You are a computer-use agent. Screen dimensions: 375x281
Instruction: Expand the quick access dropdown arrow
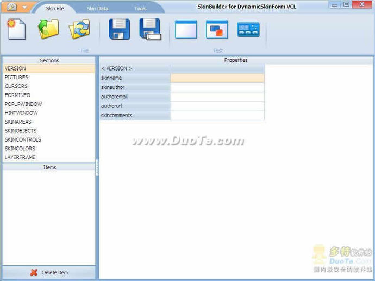point(24,8)
